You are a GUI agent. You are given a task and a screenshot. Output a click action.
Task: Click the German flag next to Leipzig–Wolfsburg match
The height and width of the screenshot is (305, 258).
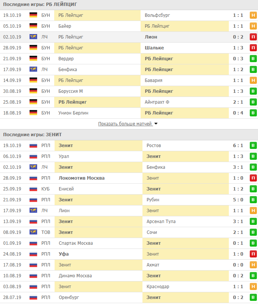33,15
